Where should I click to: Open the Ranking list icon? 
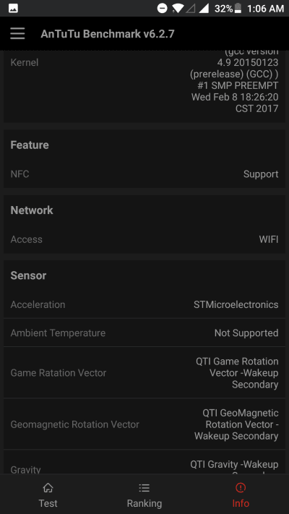(x=144, y=488)
